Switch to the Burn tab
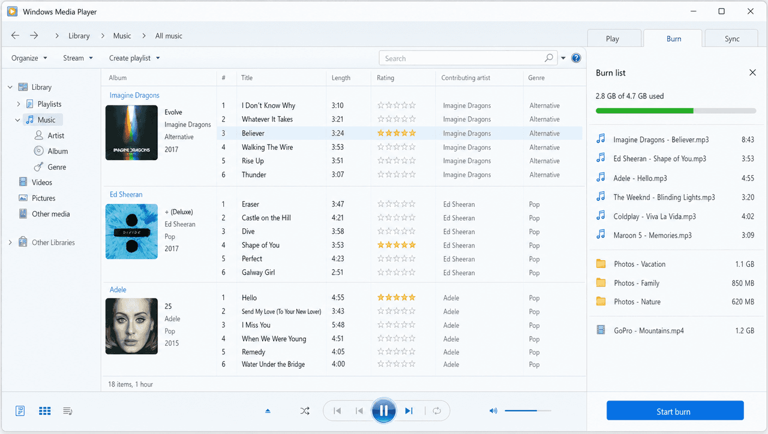This screenshot has height=434, width=768. (x=674, y=38)
